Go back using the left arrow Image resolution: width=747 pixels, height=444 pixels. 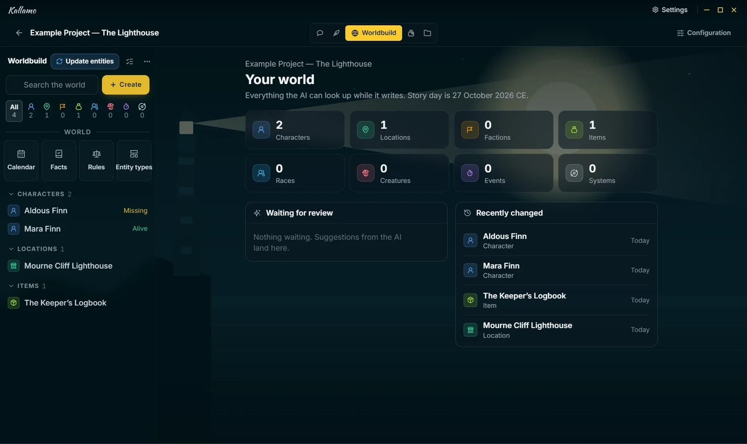[19, 33]
